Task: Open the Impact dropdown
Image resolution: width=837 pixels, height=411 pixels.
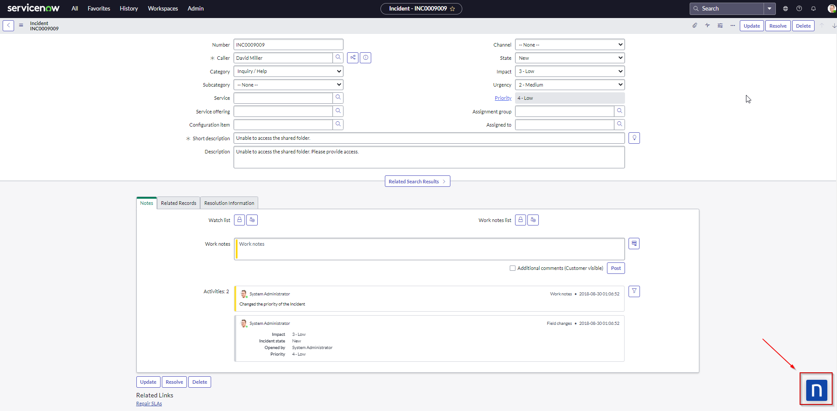Action: 570,71
